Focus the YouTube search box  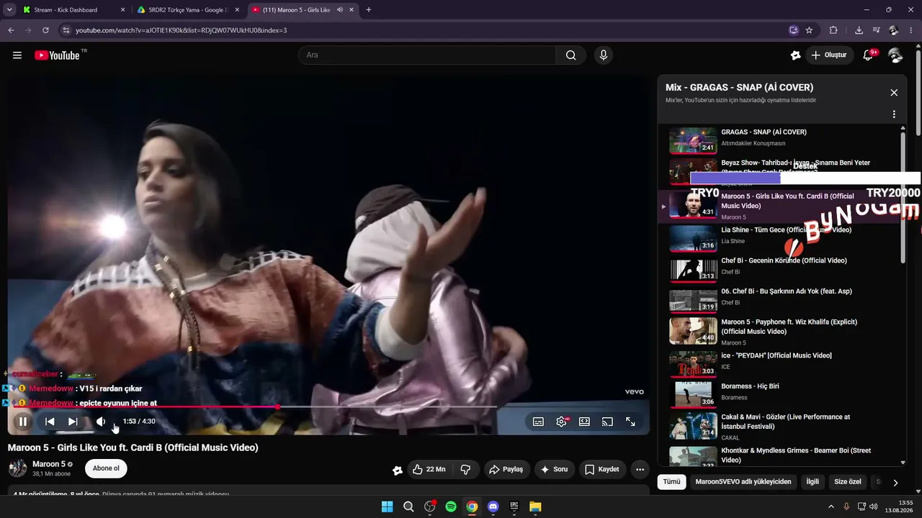tap(426, 55)
